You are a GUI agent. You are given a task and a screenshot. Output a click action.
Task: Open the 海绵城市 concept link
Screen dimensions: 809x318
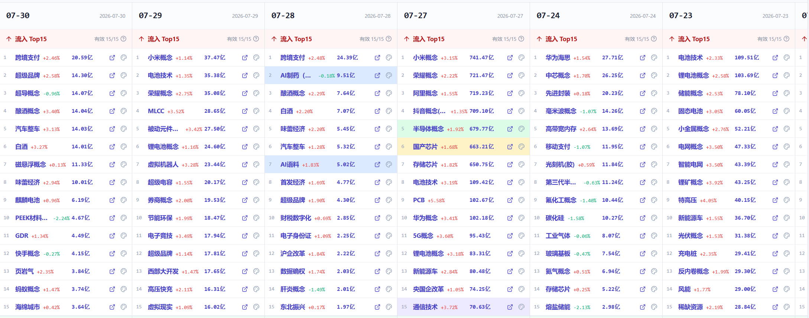27,307
